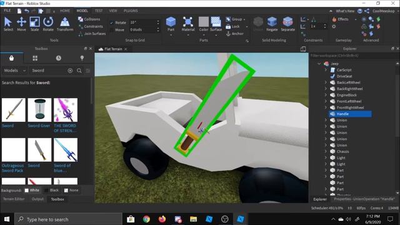Screen dimensions: 400x225
Task: Select None background radio option
Action: (66, 190)
